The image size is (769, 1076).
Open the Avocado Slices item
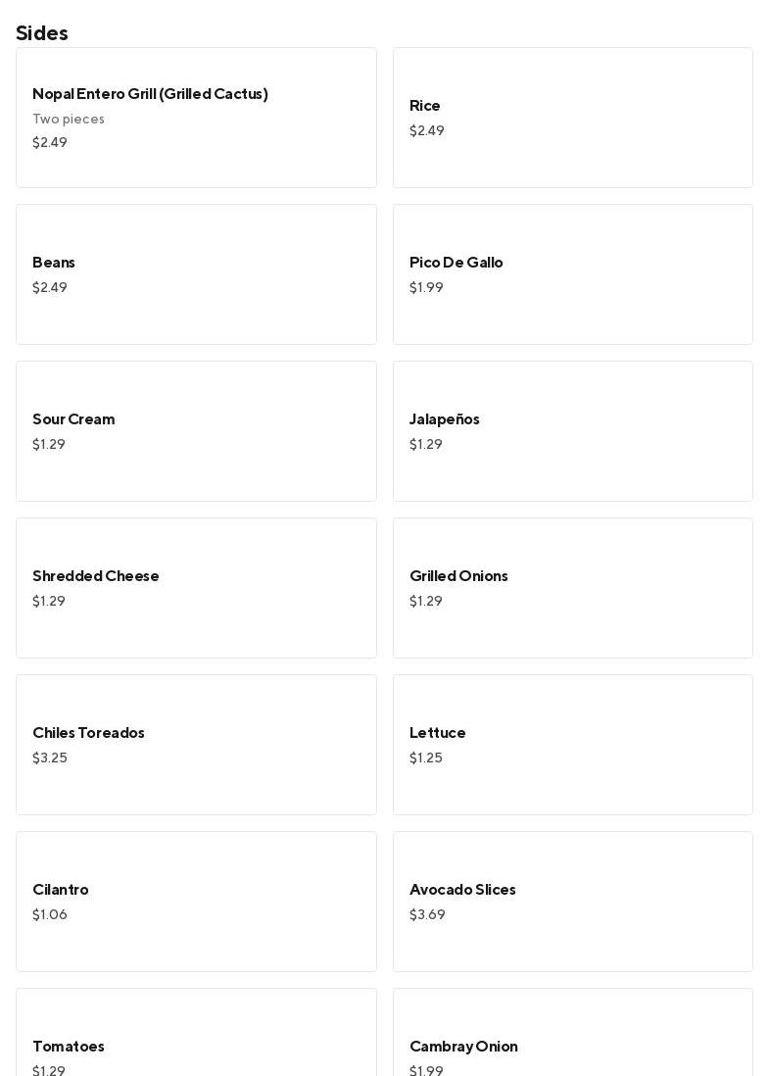click(x=572, y=901)
